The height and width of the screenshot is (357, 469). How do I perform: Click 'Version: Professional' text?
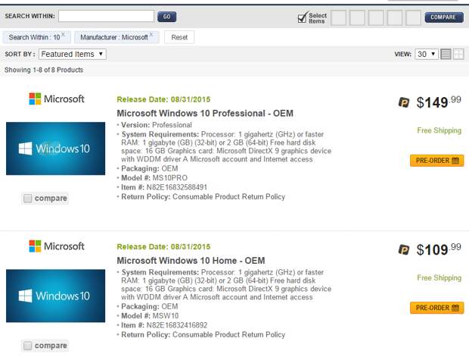point(157,125)
